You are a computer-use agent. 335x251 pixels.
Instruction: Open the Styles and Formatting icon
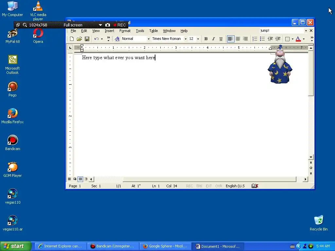tap(117, 39)
